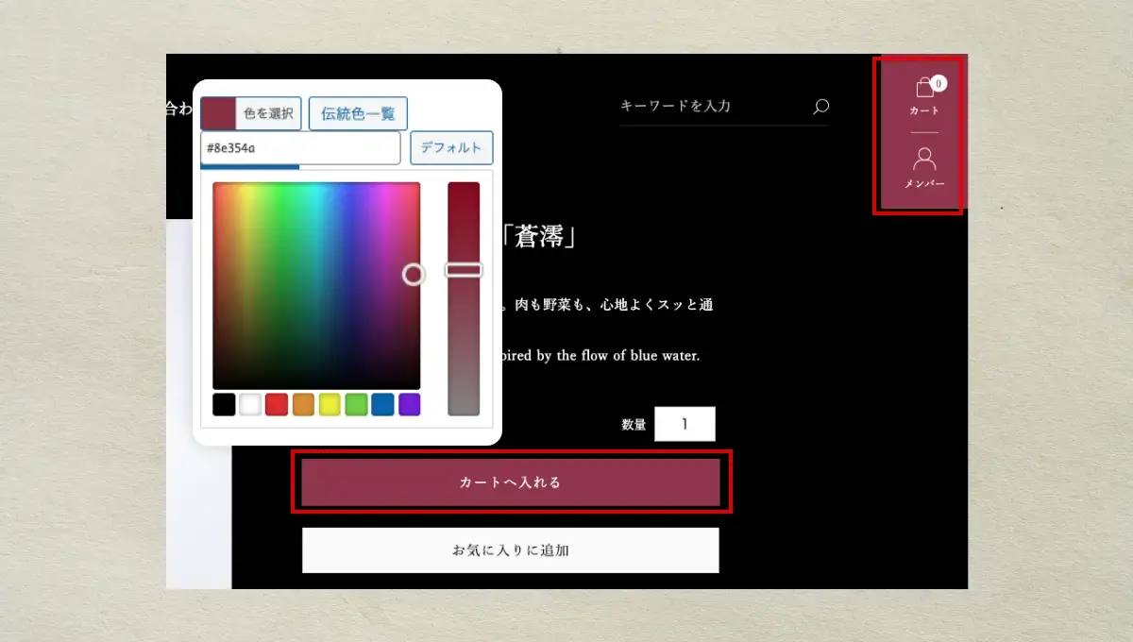The image size is (1133, 642).
Task: Select the white palette swatch
Action: [250, 405]
